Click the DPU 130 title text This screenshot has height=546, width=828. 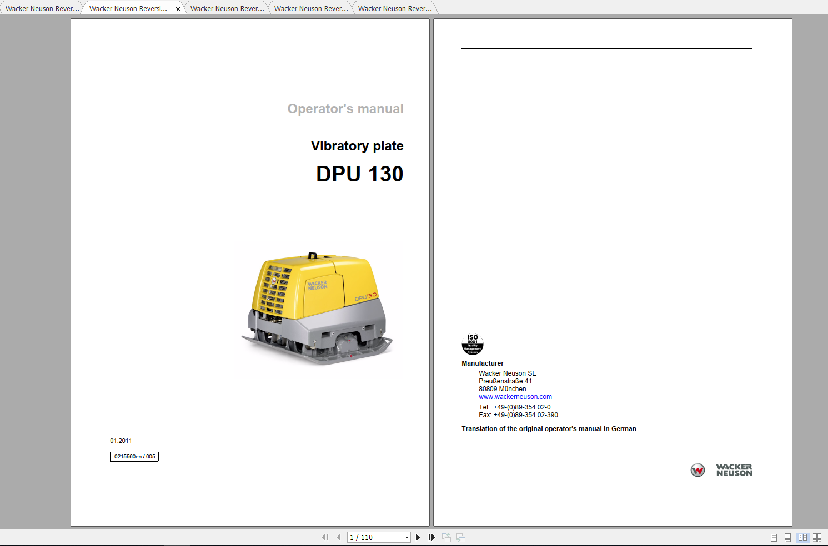click(x=360, y=174)
